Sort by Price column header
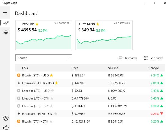Screen dimensions: 168x130 point(75,68)
